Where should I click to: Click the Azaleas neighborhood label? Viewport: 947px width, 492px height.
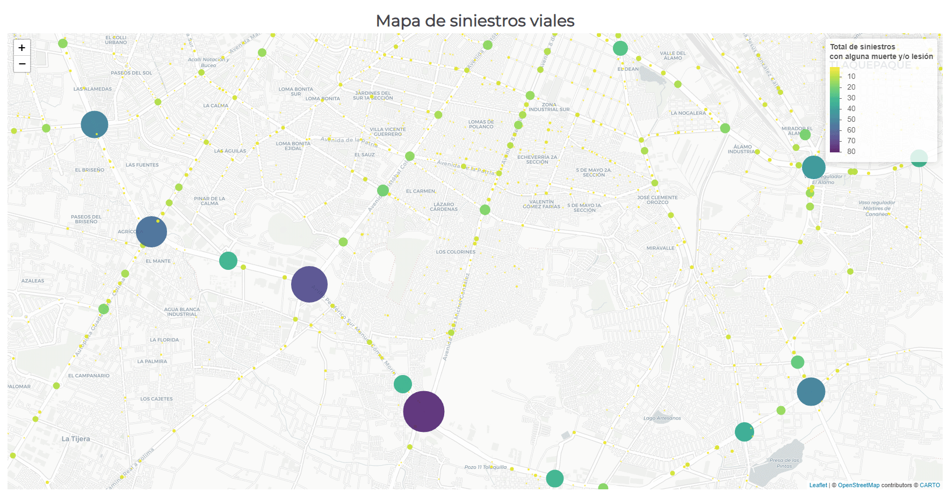click(33, 281)
